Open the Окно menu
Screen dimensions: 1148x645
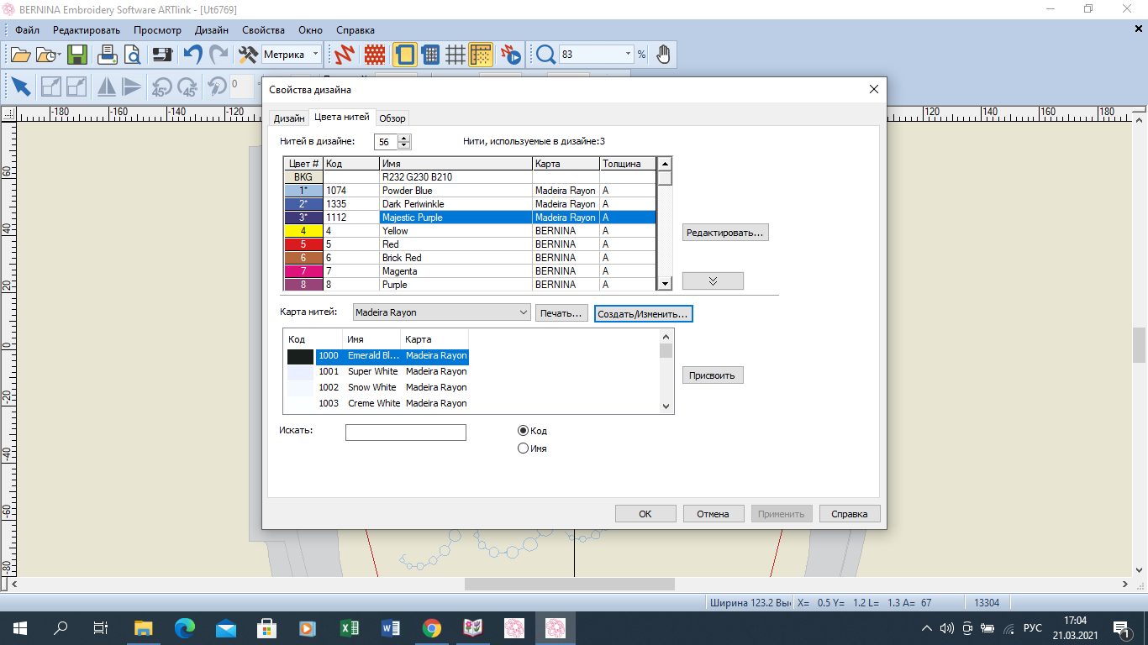[312, 29]
